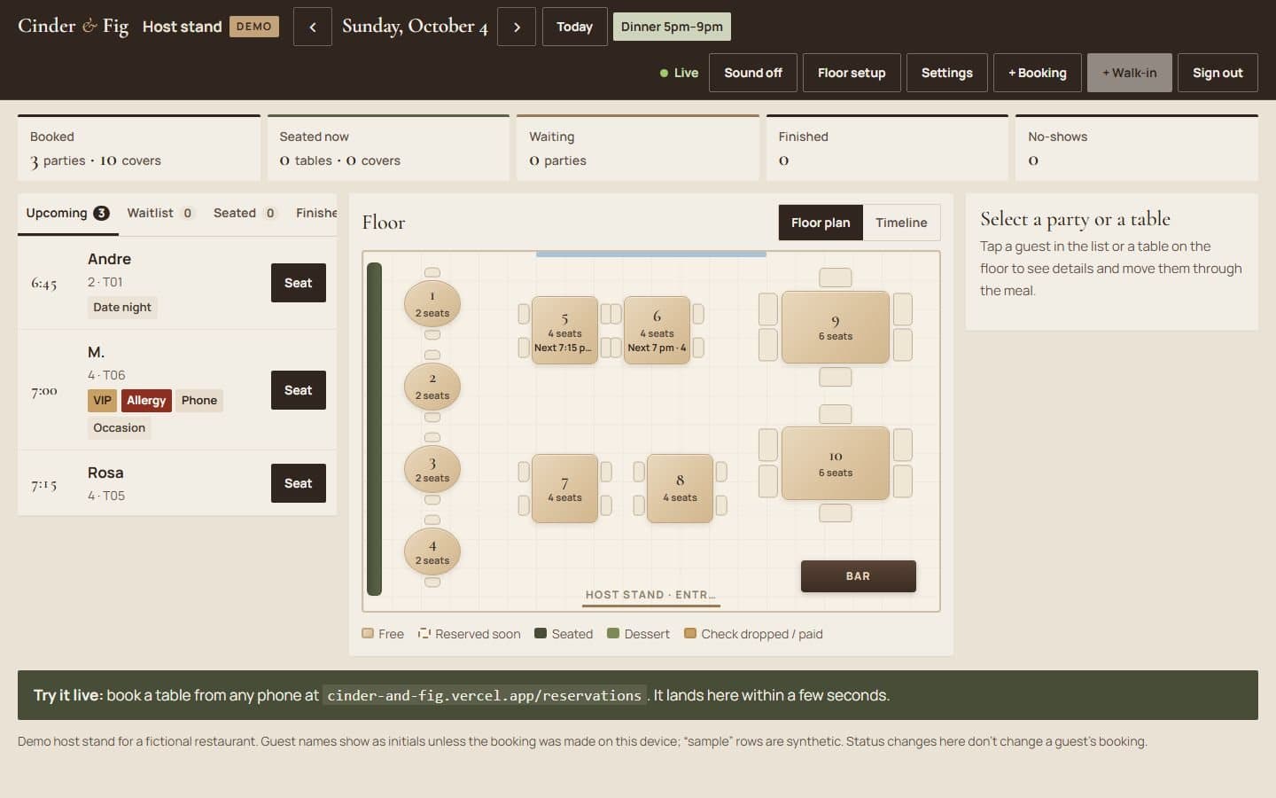
Task: Select six-seat table 9
Action: tap(836, 327)
